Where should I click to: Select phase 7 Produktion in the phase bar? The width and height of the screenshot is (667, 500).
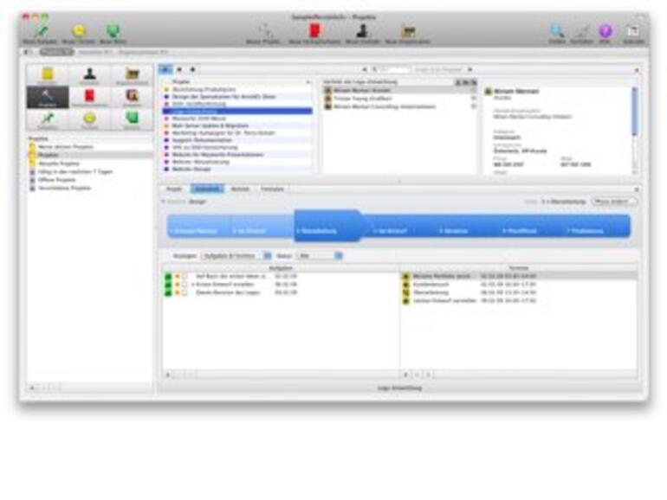596,226
